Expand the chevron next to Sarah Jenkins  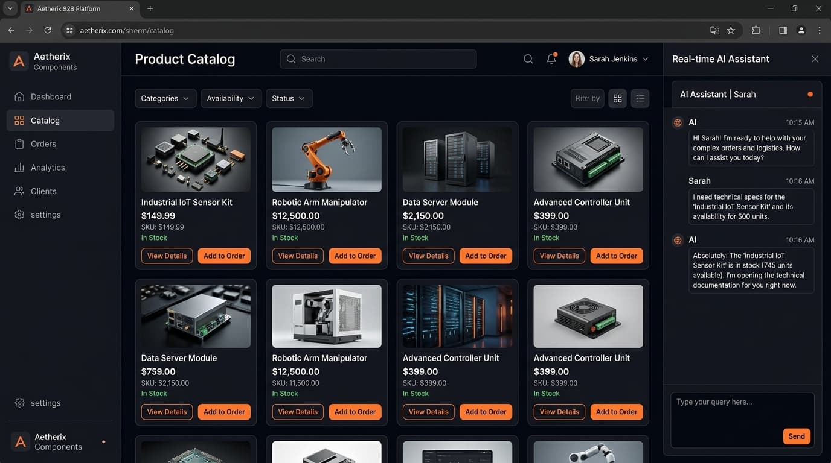pos(645,59)
